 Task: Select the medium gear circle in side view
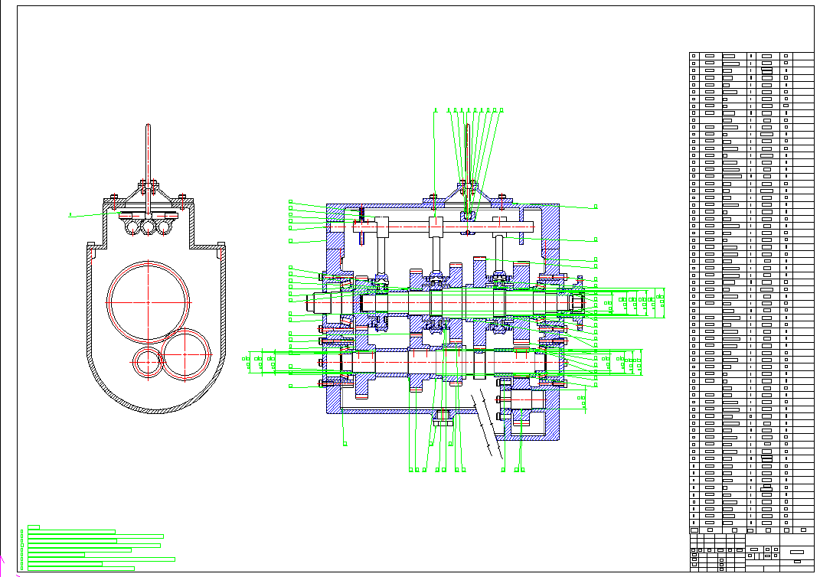186,354
